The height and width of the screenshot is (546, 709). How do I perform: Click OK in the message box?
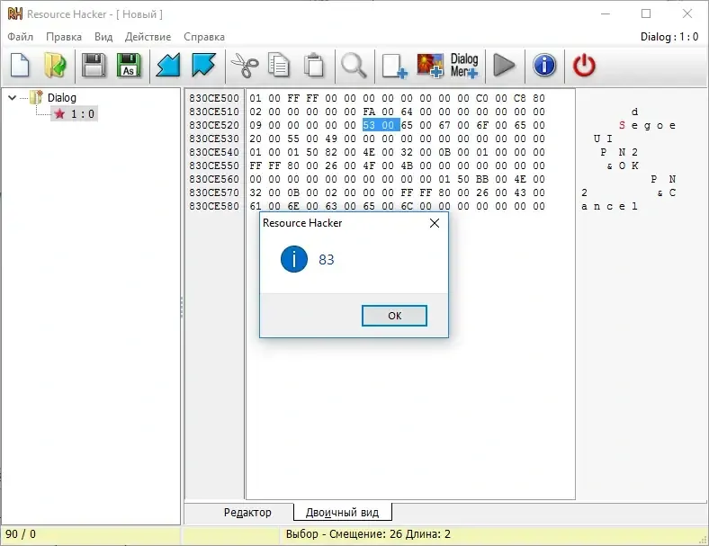(x=394, y=316)
